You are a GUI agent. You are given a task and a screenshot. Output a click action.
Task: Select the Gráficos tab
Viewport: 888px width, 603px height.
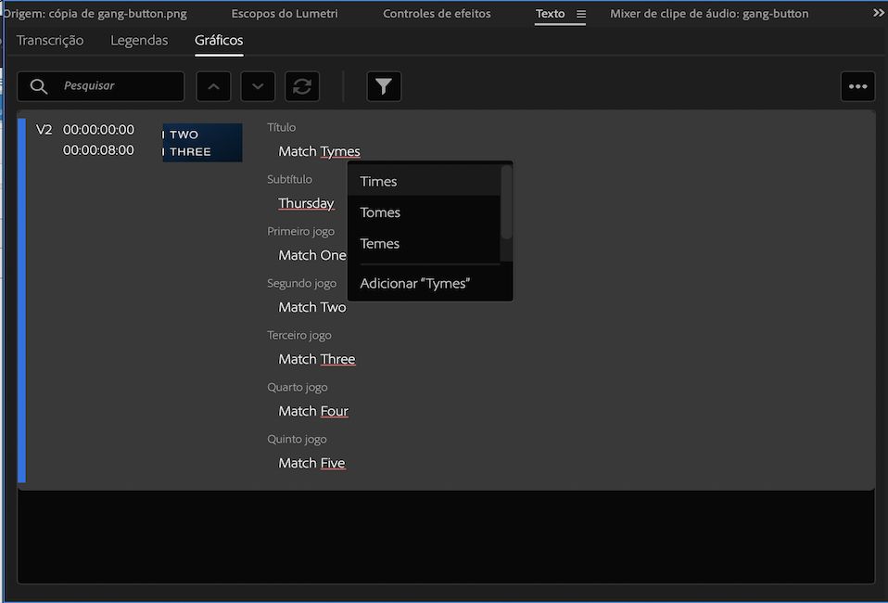(x=219, y=40)
